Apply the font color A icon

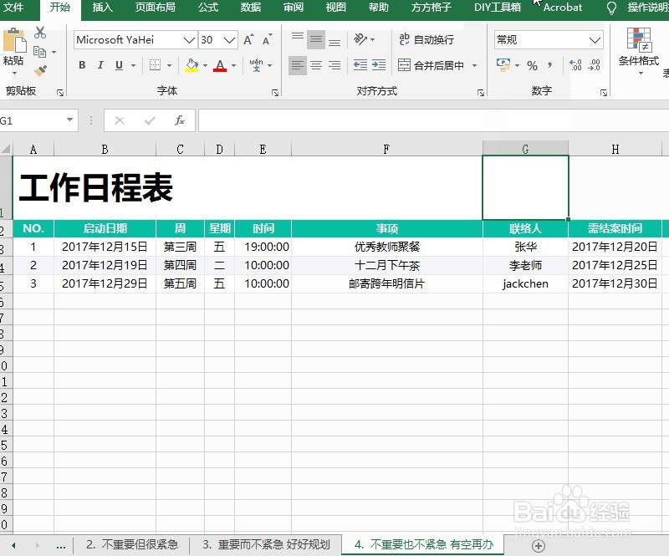(221, 64)
